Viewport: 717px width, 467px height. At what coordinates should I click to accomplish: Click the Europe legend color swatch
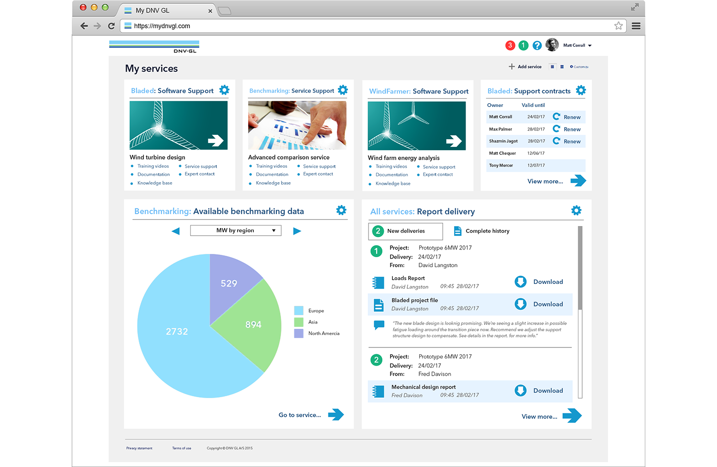coord(299,311)
